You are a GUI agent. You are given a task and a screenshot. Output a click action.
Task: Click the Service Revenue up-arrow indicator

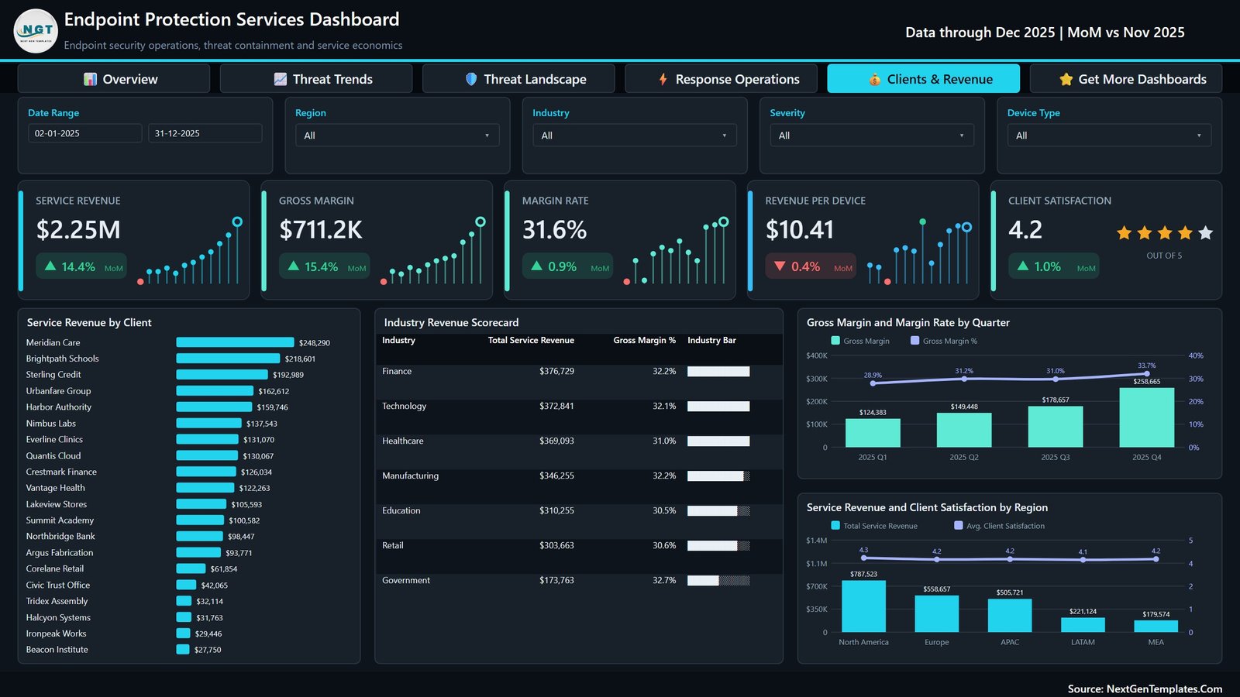click(50, 266)
